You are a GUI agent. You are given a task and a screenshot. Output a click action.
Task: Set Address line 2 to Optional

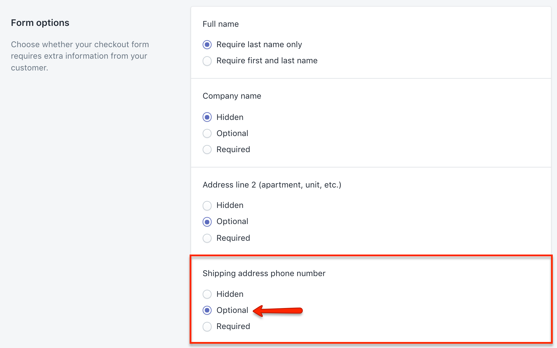(207, 222)
